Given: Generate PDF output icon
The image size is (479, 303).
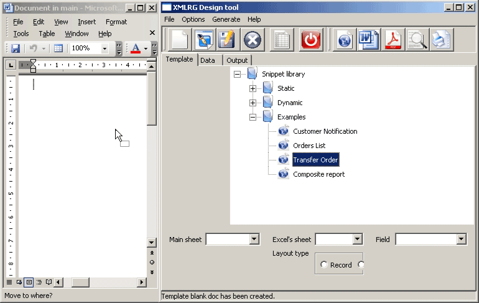Looking at the screenshot, I should [393, 40].
